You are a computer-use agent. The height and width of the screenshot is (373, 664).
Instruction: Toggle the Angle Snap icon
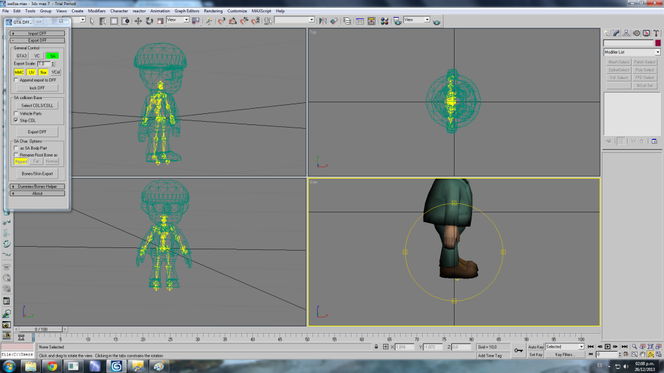[233, 21]
